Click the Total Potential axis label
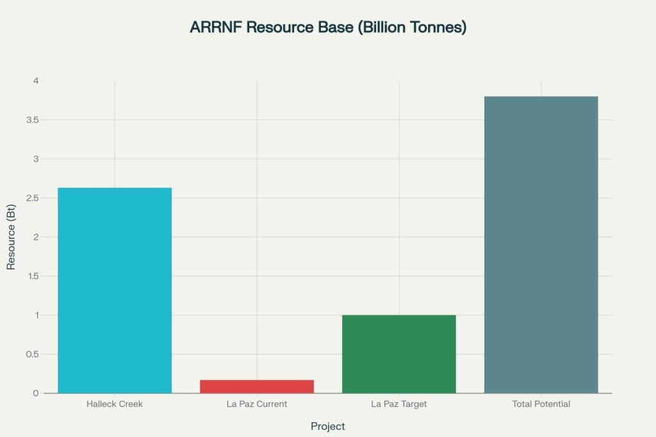The image size is (656, 437). pyautogui.click(x=543, y=404)
